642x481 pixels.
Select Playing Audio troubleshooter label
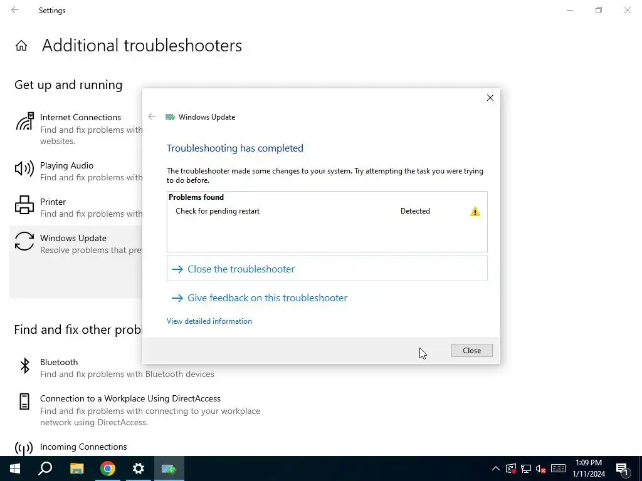click(66, 165)
